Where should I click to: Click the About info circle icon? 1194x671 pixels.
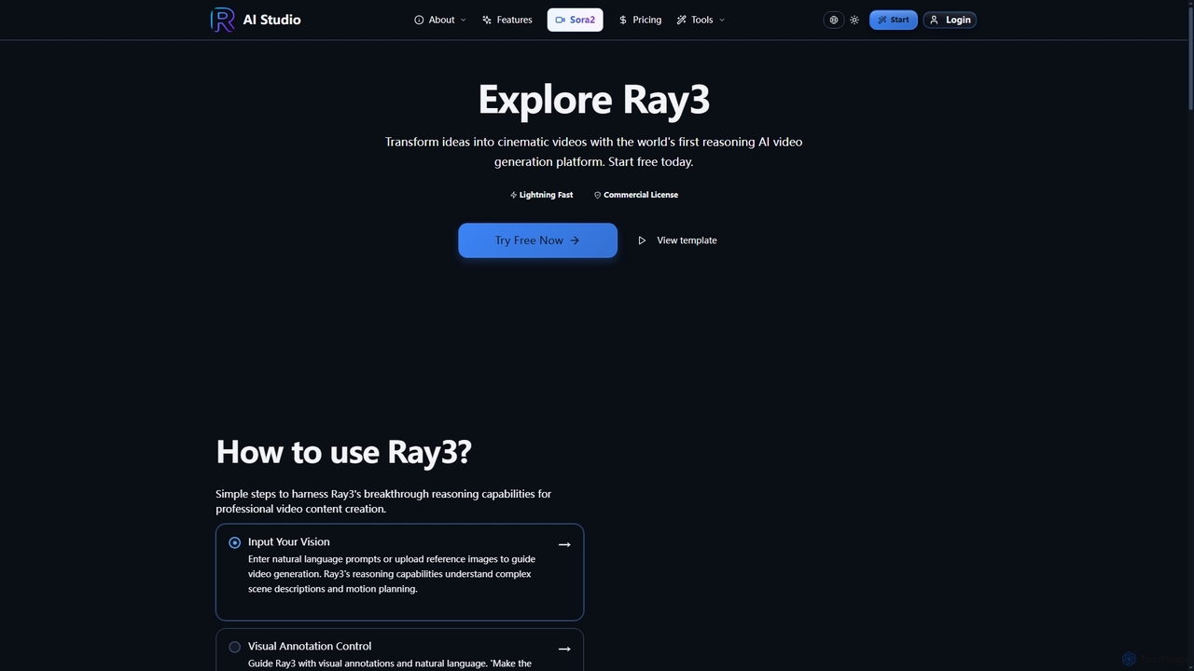click(x=419, y=20)
